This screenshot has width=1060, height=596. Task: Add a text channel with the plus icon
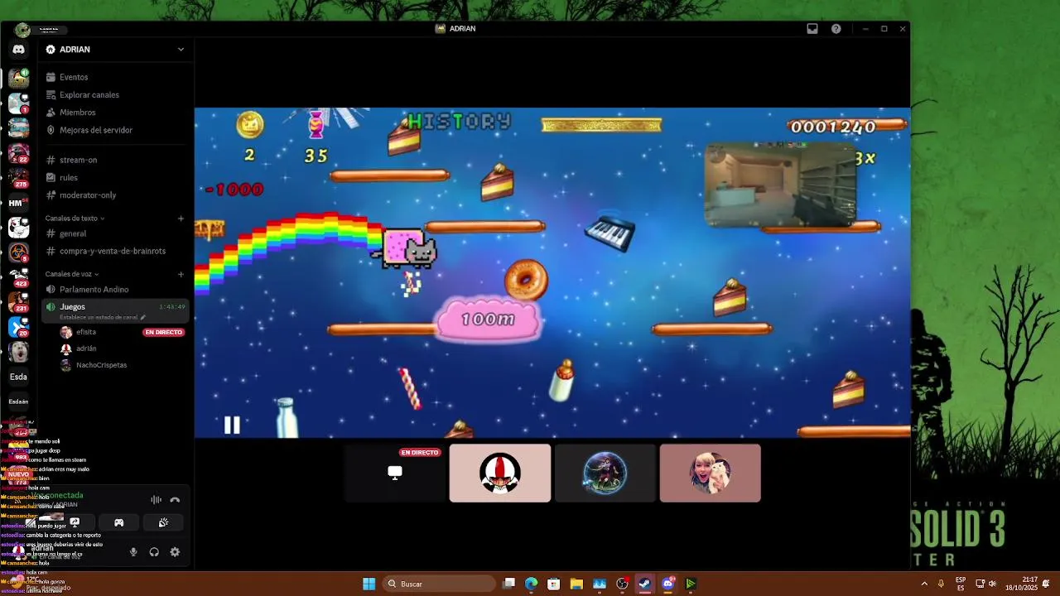181,219
